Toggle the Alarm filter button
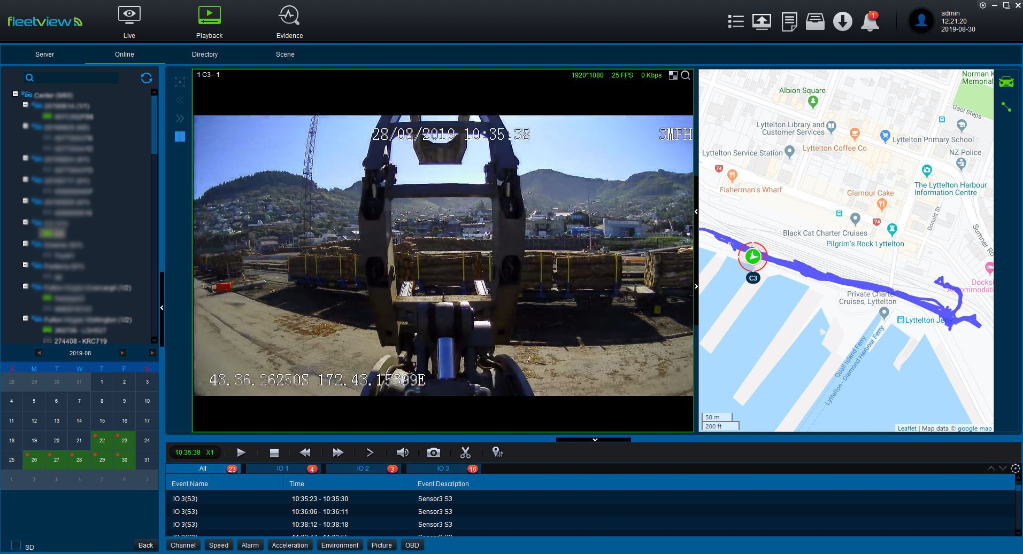 [x=250, y=545]
